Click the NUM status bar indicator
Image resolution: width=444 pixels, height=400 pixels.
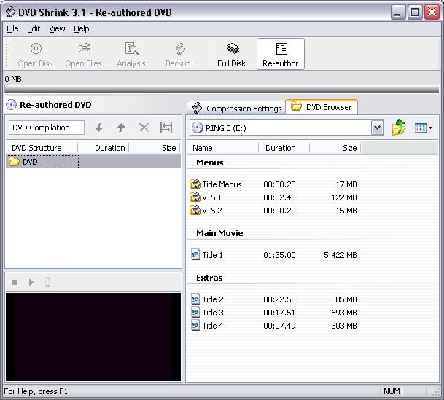tap(392, 391)
